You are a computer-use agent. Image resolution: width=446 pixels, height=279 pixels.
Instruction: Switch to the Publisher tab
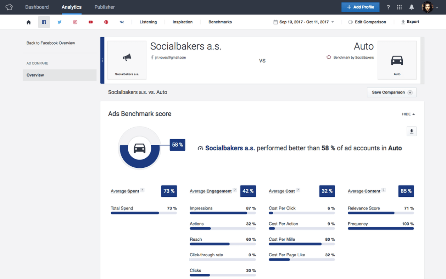[105, 7]
